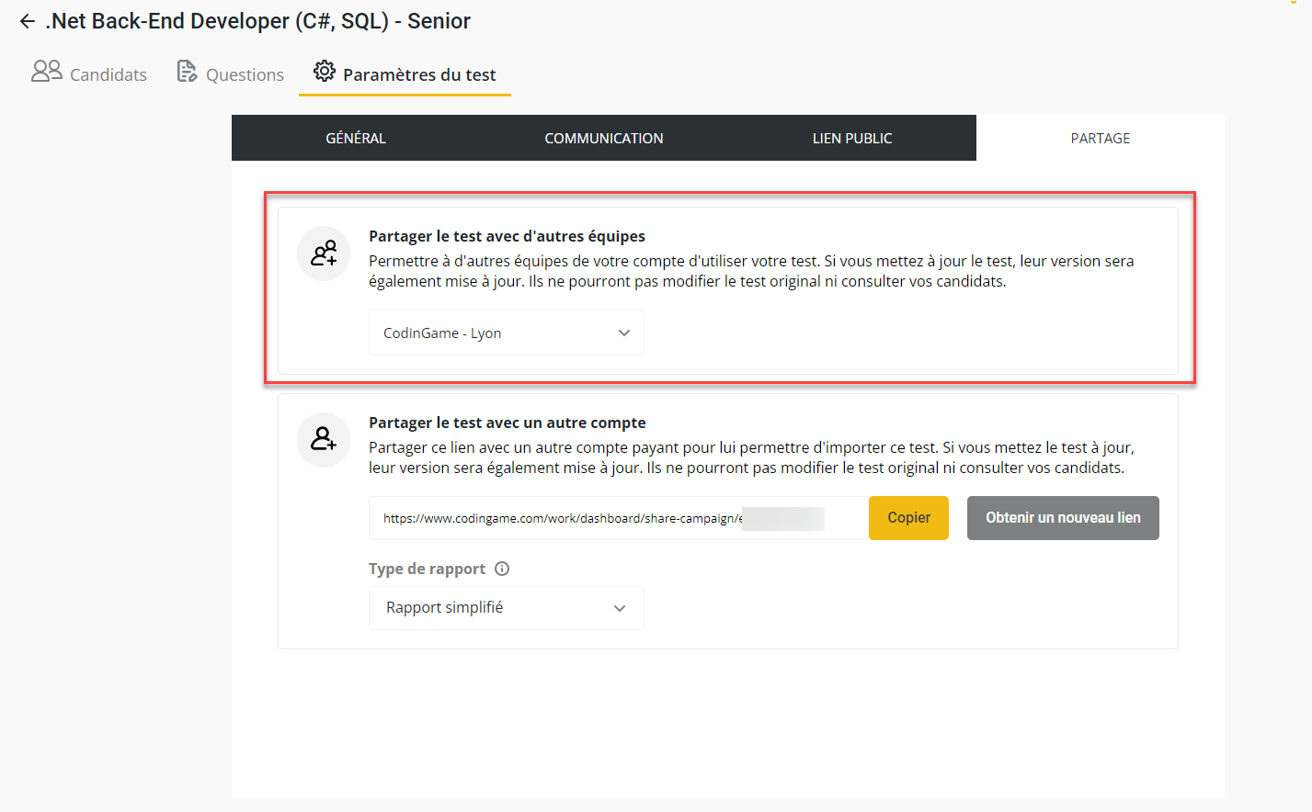Click the chevron in the report type selector

point(620,608)
